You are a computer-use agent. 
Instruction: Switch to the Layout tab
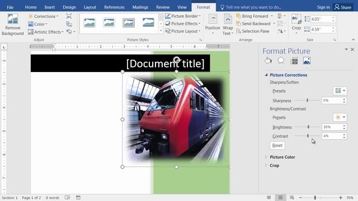click(x=89, y=7)
